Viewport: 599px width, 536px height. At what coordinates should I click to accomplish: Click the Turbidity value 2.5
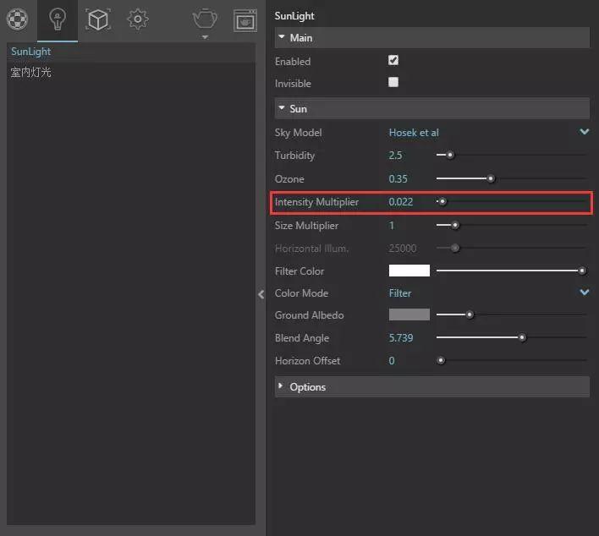click(x=395, y=156)
